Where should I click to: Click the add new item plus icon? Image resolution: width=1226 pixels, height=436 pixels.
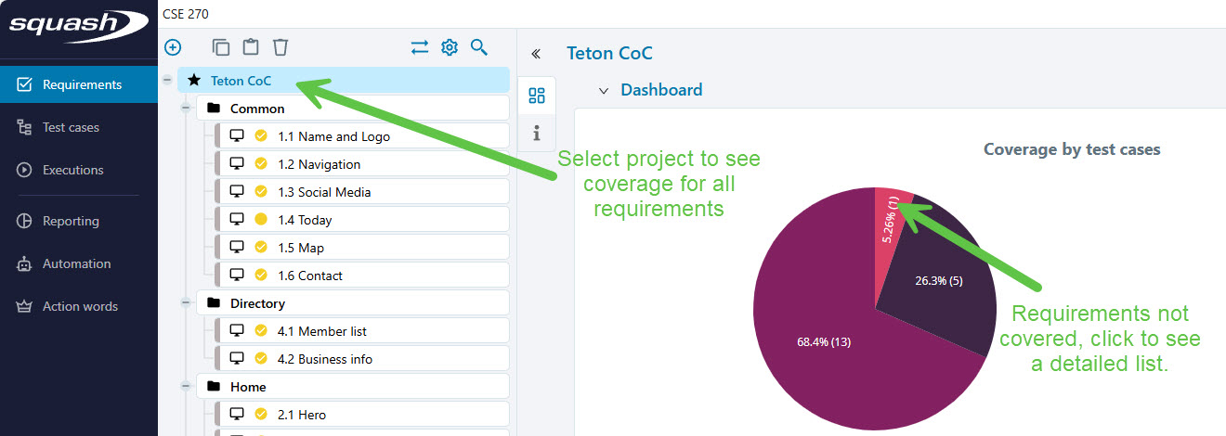(173, 47)
